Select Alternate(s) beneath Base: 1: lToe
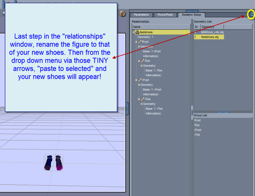This screenshot has width=255, height=196. (x=153, y=75)
